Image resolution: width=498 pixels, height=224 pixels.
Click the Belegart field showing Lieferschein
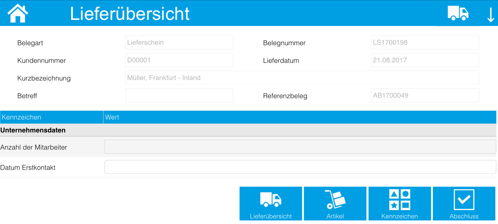pyautogui.click(x=179, y=42)
